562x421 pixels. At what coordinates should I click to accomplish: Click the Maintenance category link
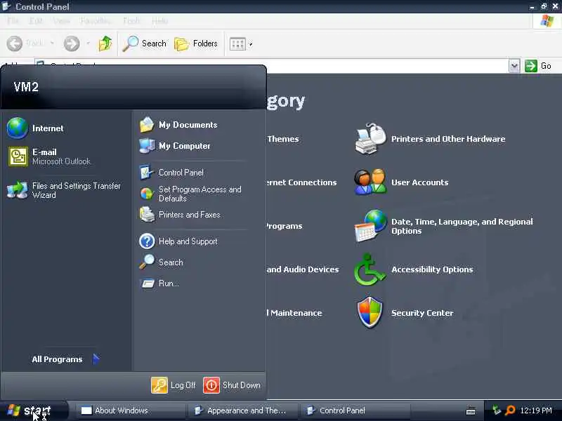[294, 313]
